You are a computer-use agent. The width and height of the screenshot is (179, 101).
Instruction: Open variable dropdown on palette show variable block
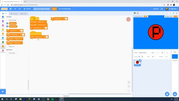click(18, 39)
